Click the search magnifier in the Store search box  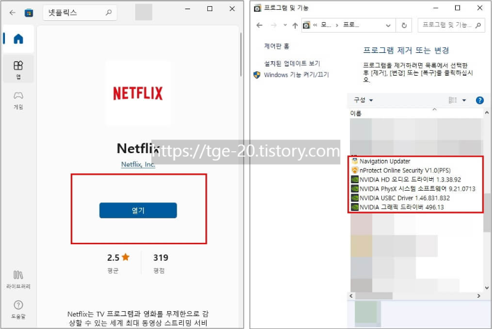click(x=109, y=12)
